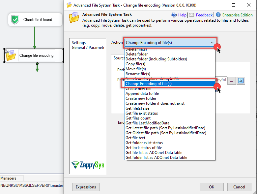Select Get folder list as ADO.net DataTable
The width and height of the screenshot is (257, 194).
coord(170,158)
